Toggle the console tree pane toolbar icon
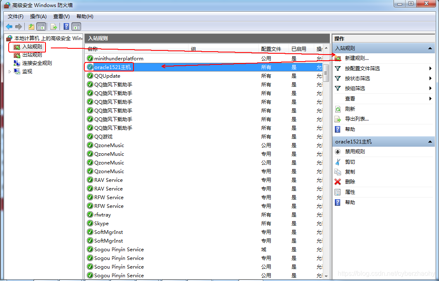Image resolution: width=439 pixels, height=281 pixels. pos(41,26)
